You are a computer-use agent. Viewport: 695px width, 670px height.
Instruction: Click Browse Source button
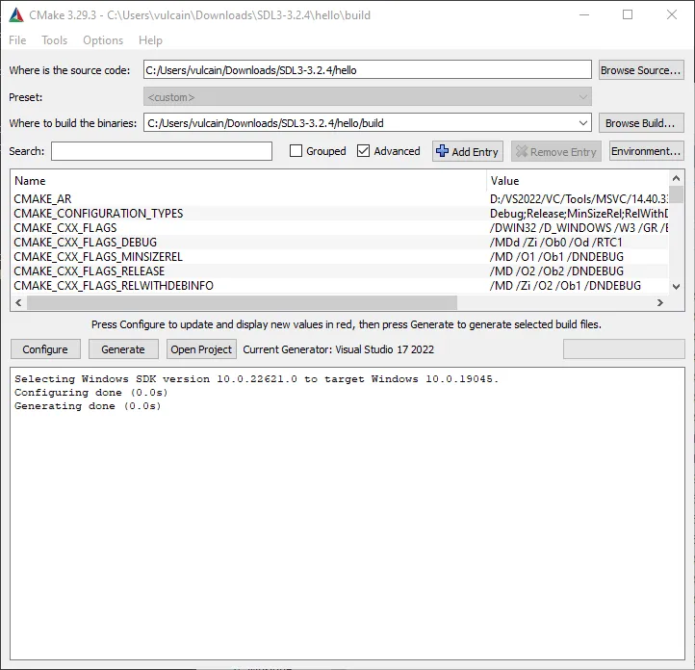point(641,70)
